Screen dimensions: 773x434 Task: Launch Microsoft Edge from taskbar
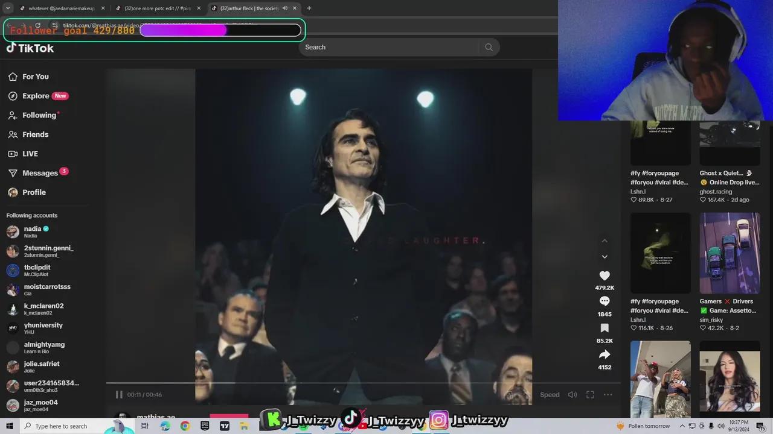pyautogui.click(x=165, y=426)
